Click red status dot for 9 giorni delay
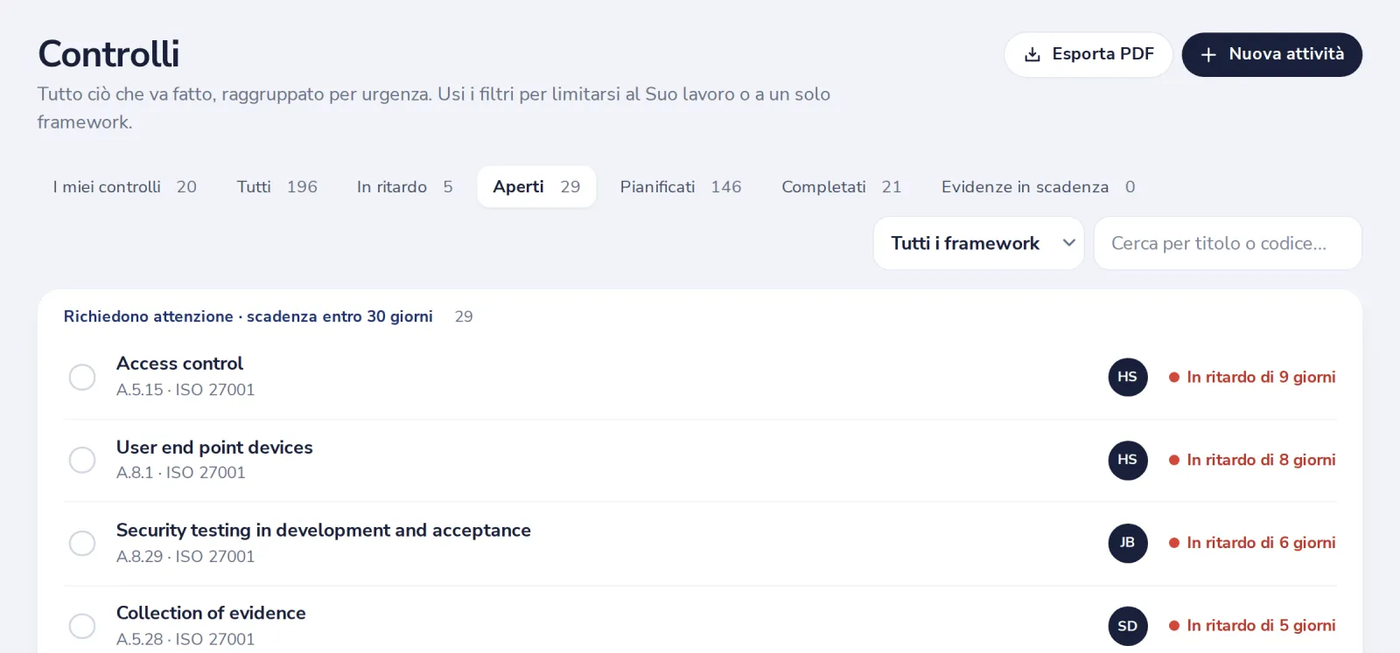This screenshot has width=1400, height=653. [1174, 378]
